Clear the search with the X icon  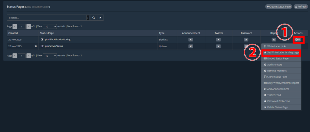[x=101, y=18]
